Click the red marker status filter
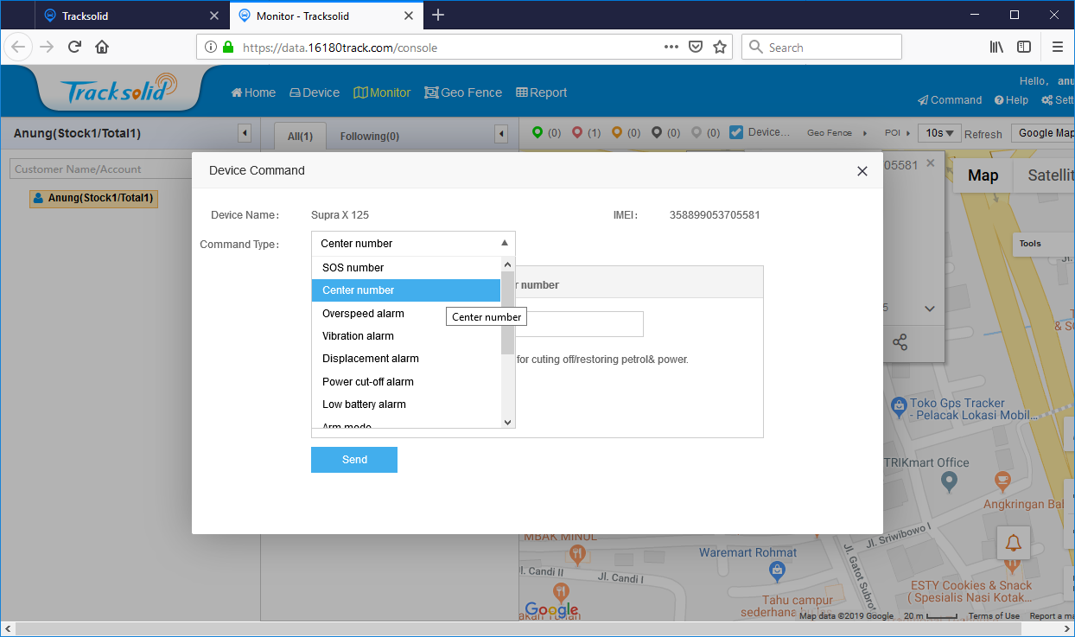Viewport: 1075px width, 637px height. click(579, 132)
